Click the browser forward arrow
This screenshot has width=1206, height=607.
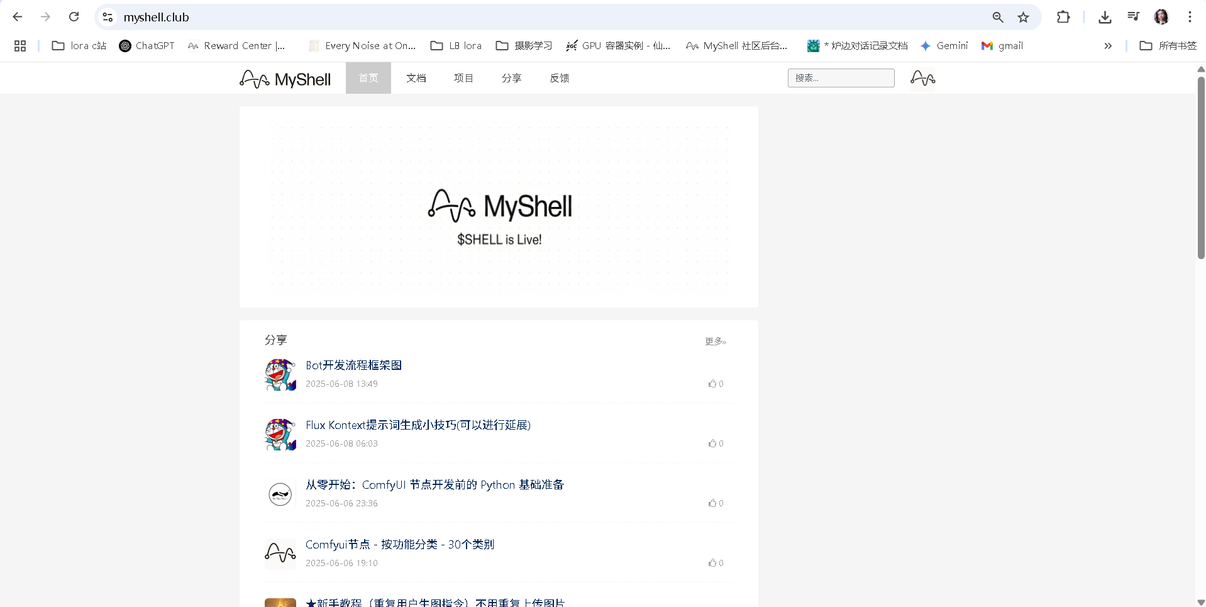(x=45, y=17)
